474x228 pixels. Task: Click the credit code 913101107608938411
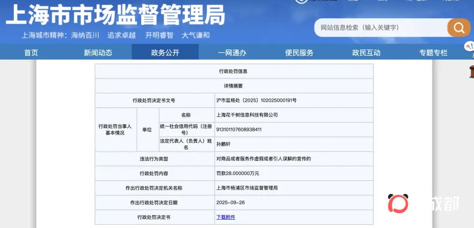(x=239, y=130)
